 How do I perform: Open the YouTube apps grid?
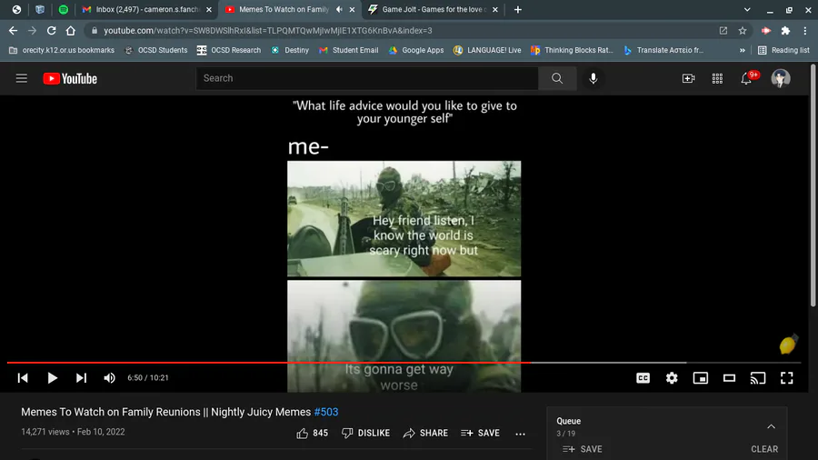[x=717, y=78]
